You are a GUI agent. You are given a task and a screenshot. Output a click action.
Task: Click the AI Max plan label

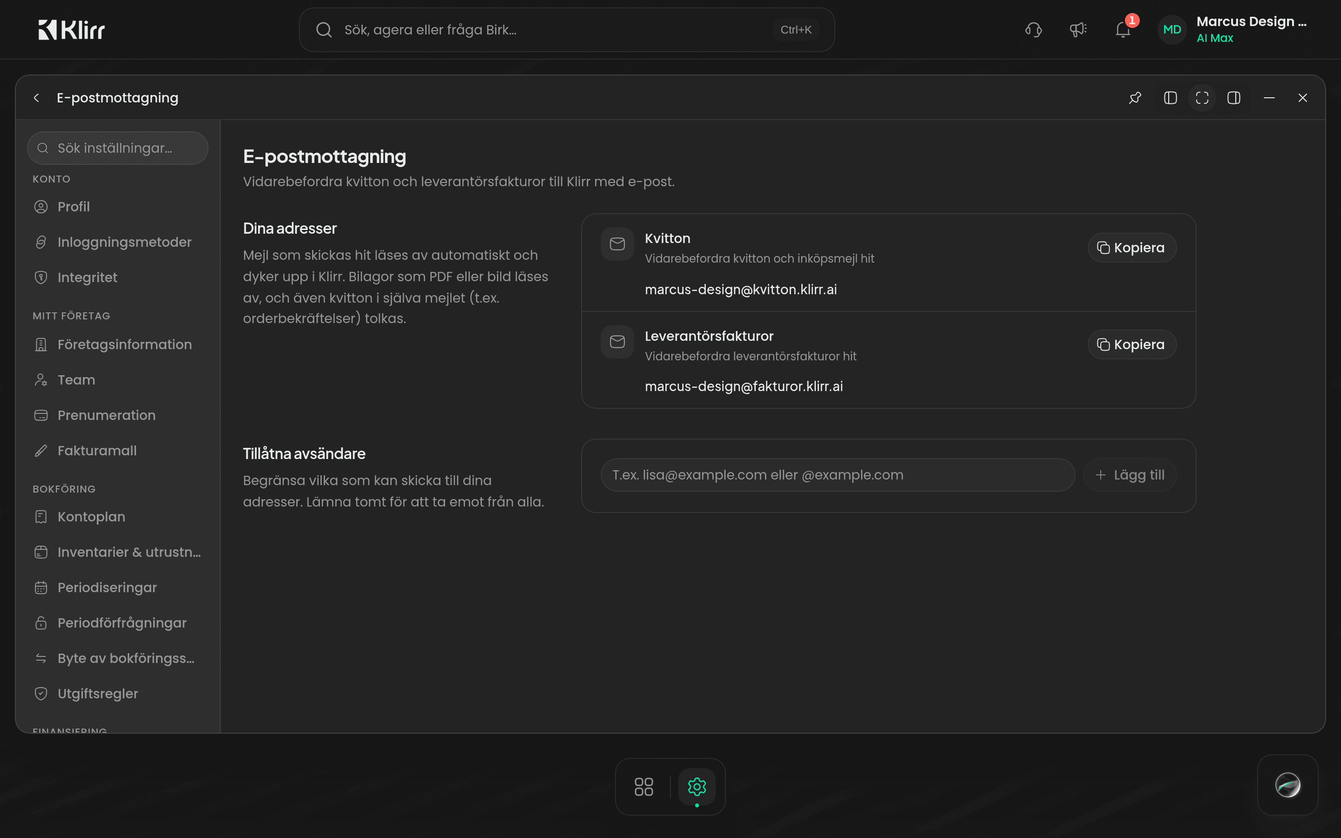click(1215, 38)
